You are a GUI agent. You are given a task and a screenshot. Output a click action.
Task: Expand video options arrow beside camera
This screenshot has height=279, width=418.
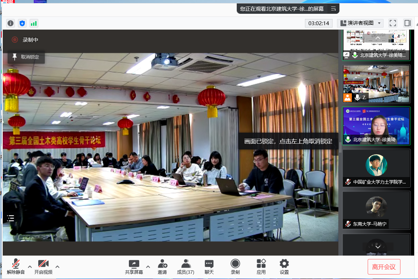click(58, 267)
